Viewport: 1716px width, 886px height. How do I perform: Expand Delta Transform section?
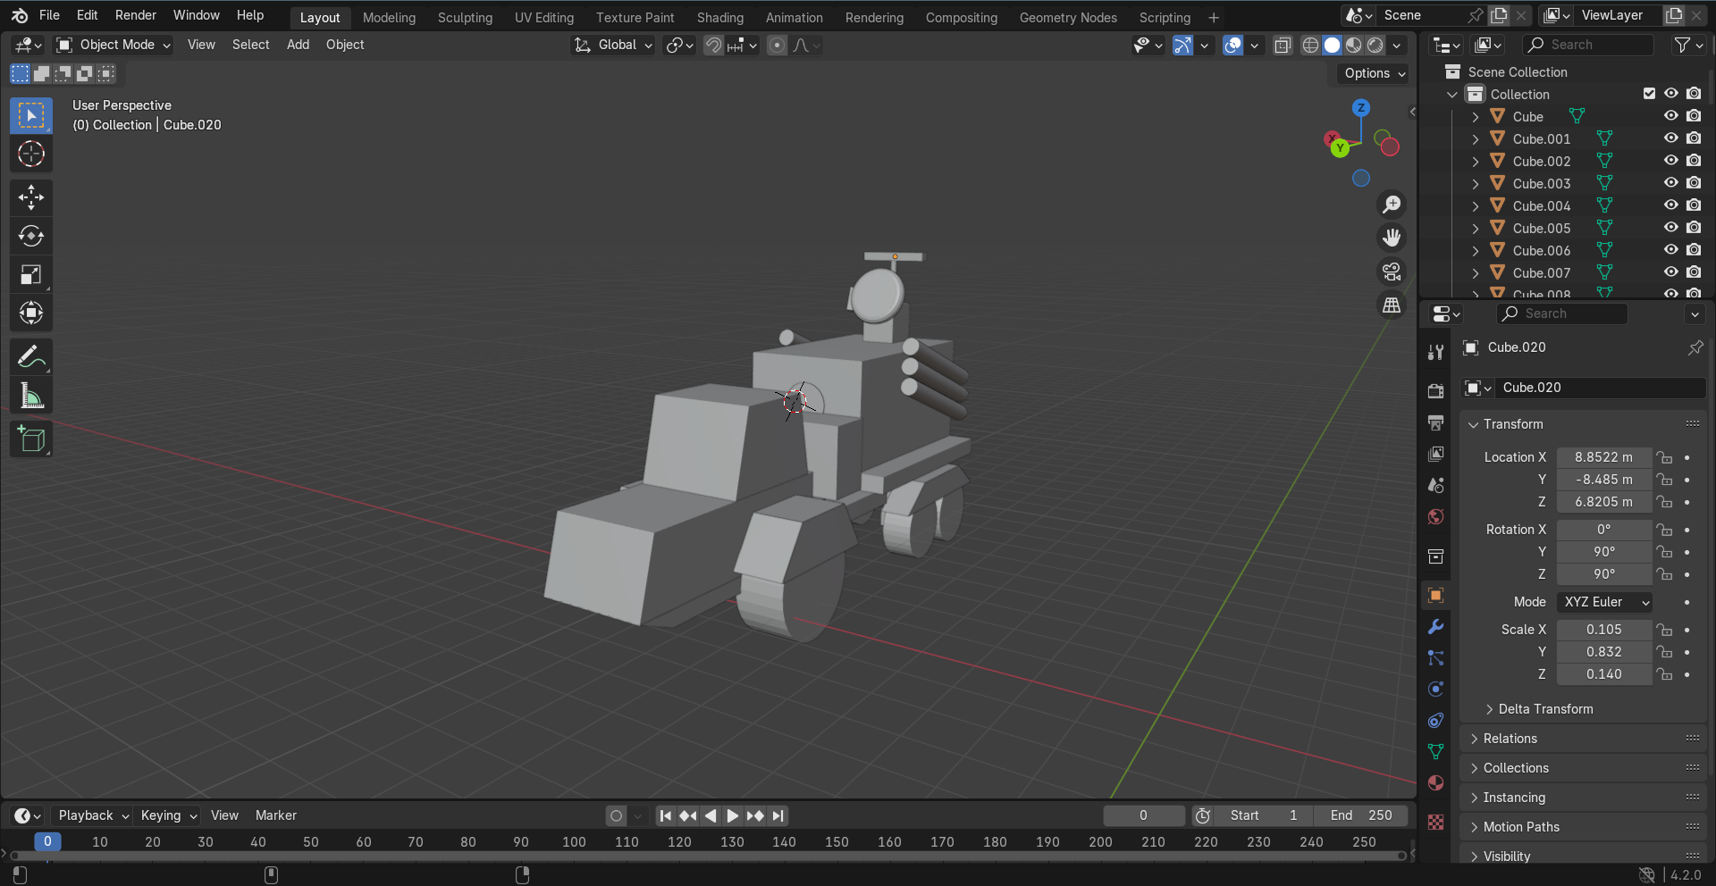pyautogui.click(x=1545, y=709)
